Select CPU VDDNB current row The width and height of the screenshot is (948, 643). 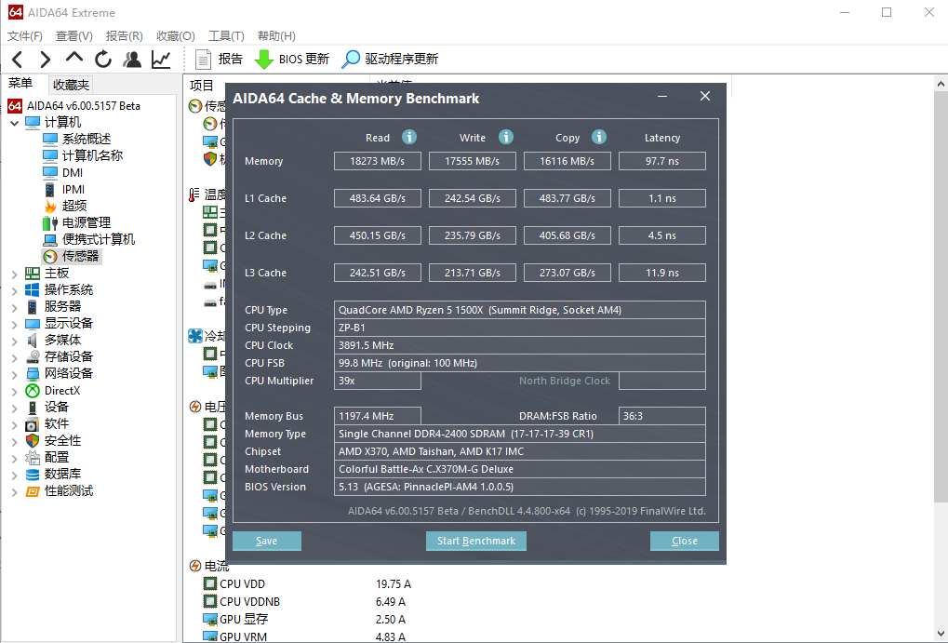(x=305, y=602)
